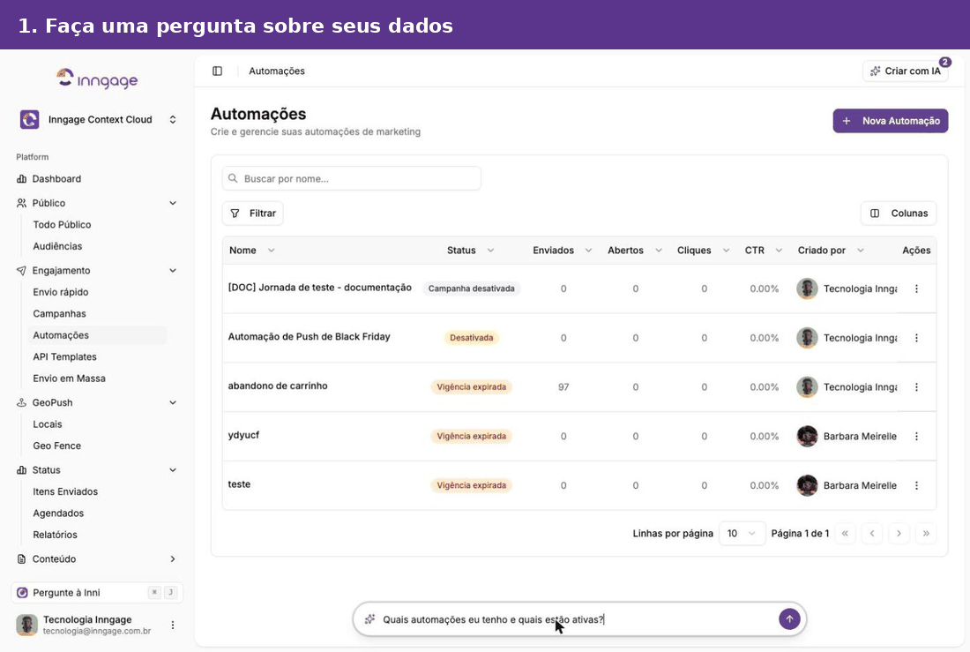
Task: Open actions menu for ydyucf row
Action: (916, 437)
